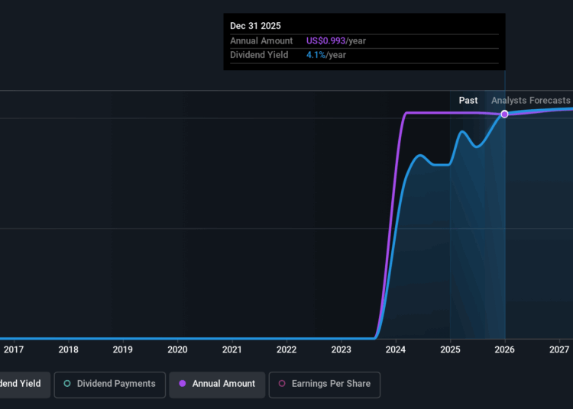Click the 2022 x-axis label
The image size is (573, 409).
[x=286, y=349]
